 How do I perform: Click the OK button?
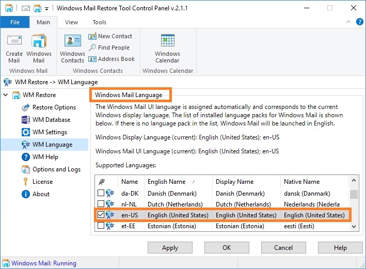[x=227, y=247]
